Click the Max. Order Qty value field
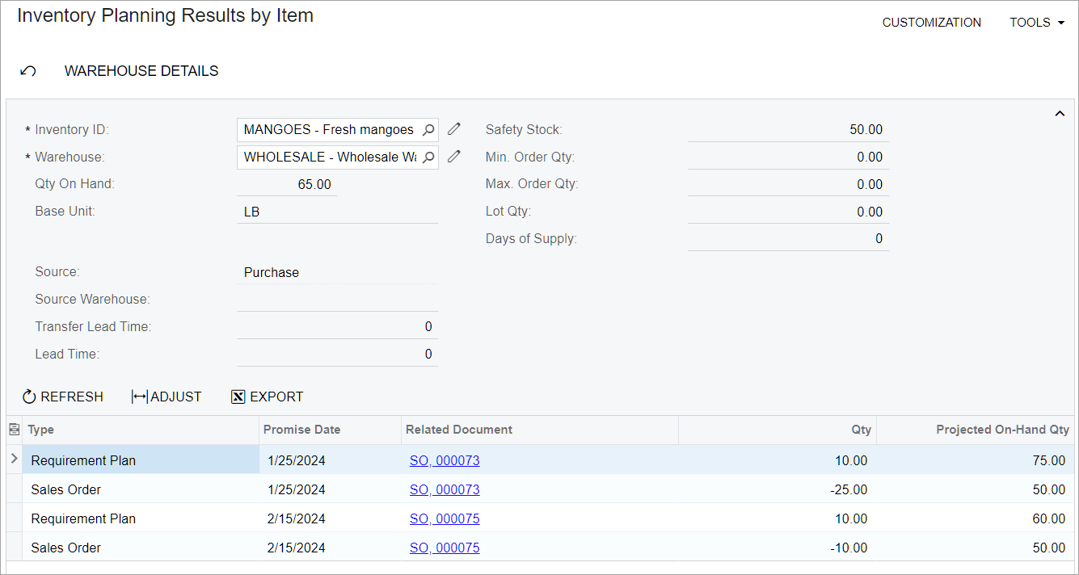The height and width of the screenshot is (575, 1079). pos(788,184)
